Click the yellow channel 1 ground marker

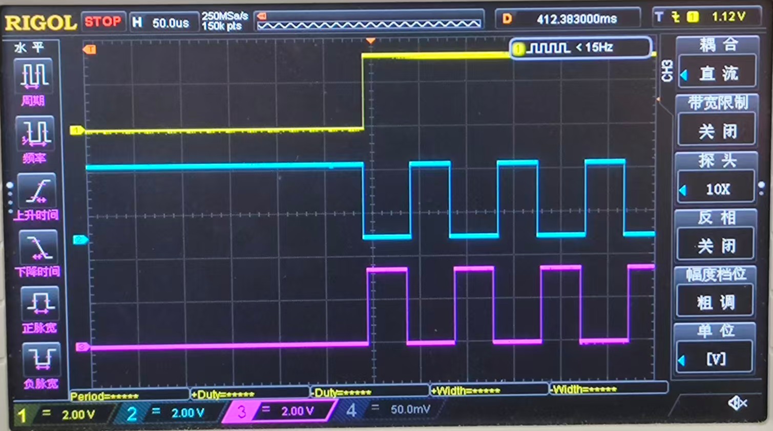pyautogui.click(x=77, y=130)
